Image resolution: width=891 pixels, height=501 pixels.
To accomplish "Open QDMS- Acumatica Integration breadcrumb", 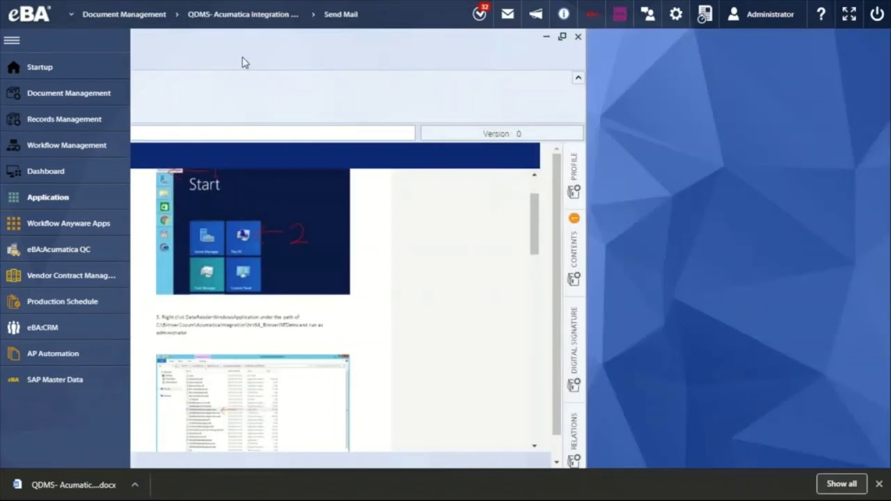I will [243, 14].
